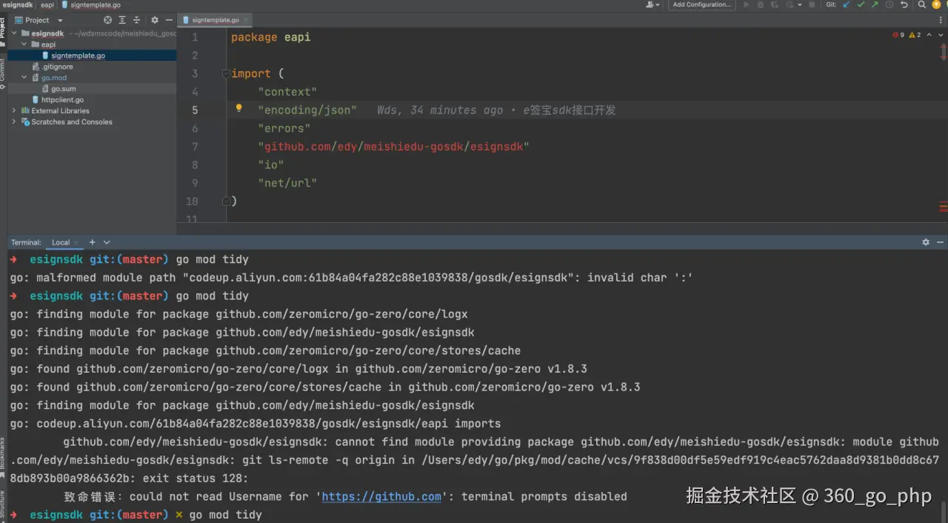Select the Local terminal tab
948x523 pixels.
(x=61, y=242)
